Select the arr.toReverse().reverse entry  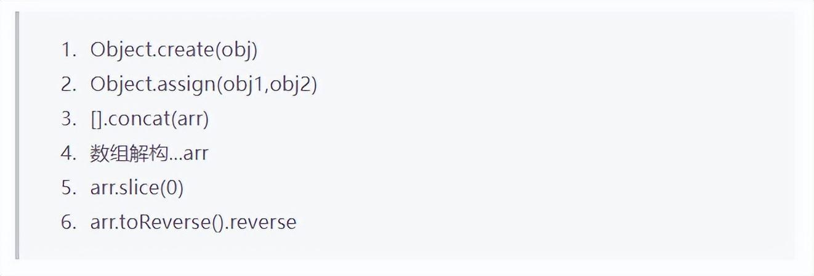point(193,221)
